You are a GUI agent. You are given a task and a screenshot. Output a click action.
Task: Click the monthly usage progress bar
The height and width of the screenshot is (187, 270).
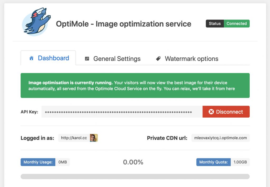(x=135, y=176)
